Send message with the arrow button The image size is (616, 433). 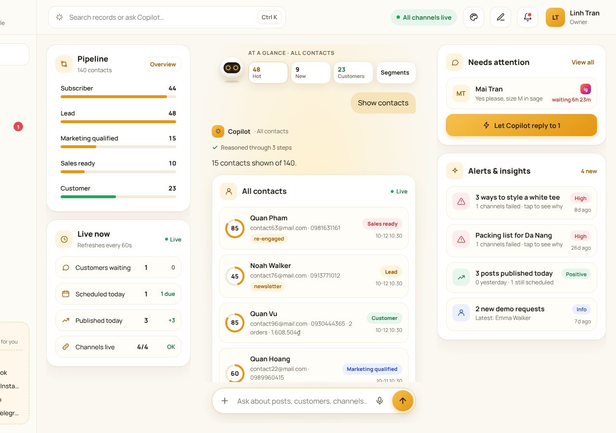403,401
